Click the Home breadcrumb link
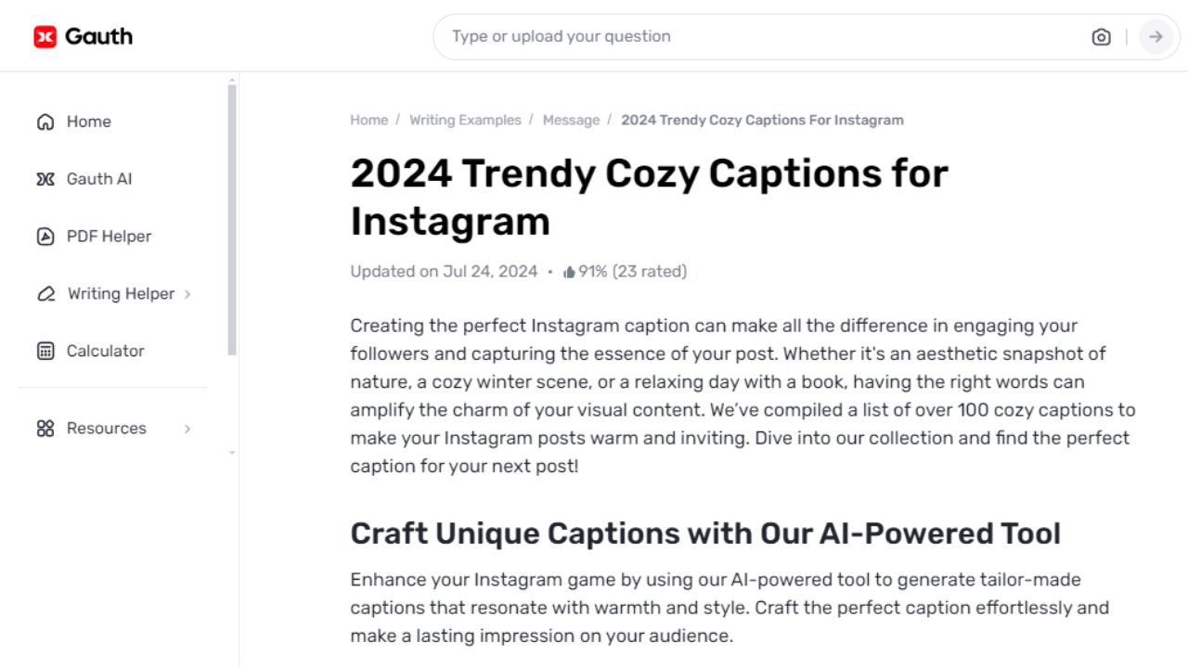Screen dimensions: 1188x668 point(368,120)
